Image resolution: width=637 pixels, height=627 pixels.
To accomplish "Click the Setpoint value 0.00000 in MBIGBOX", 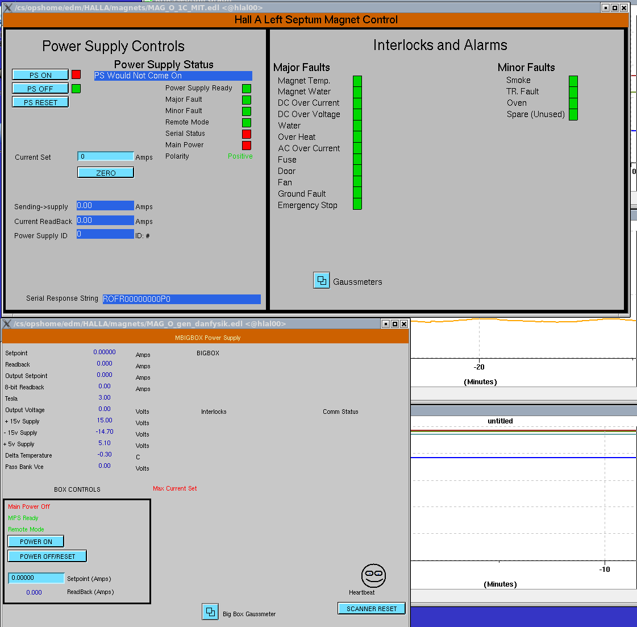I will tap(105, 352).
